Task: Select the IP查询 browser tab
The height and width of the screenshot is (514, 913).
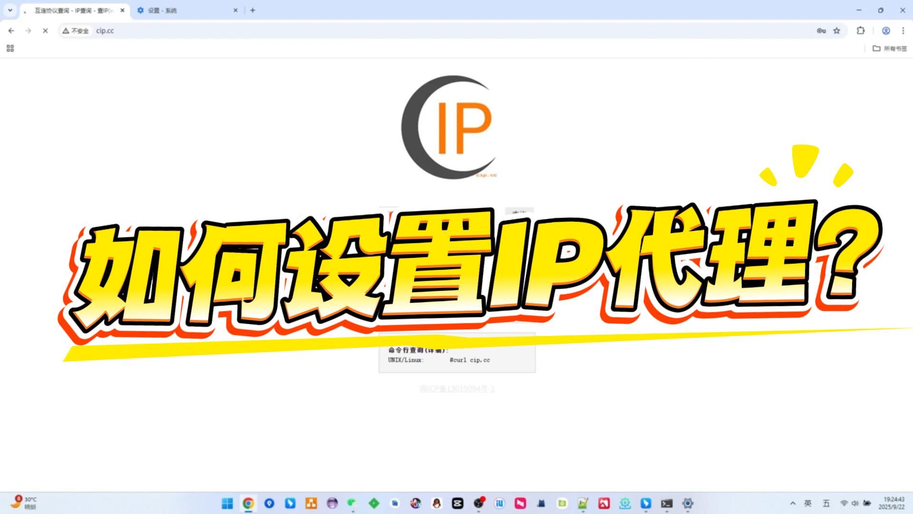Action: 71,10
